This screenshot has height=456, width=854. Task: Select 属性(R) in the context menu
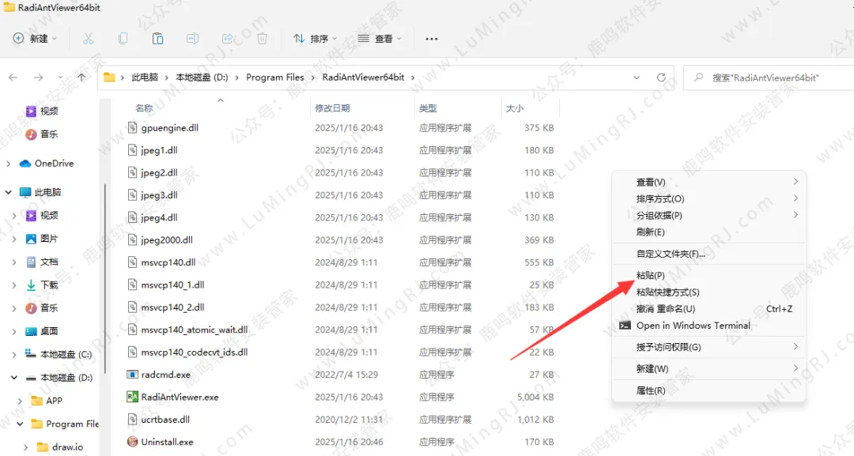tap(650, 390)
